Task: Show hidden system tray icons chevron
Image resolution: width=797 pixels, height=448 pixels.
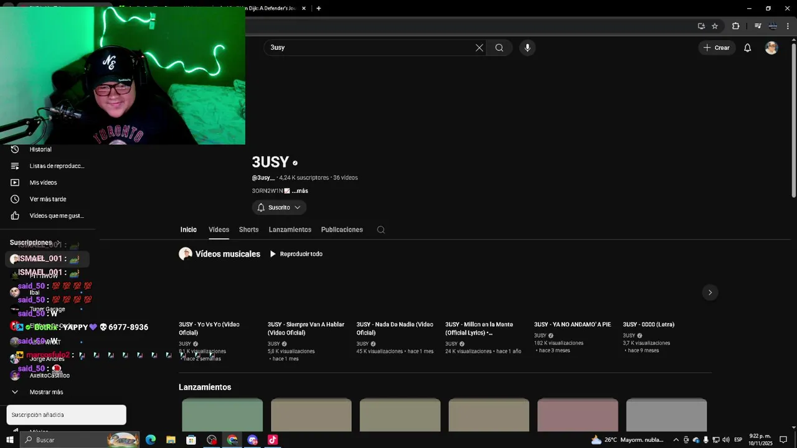Action: 676,440
